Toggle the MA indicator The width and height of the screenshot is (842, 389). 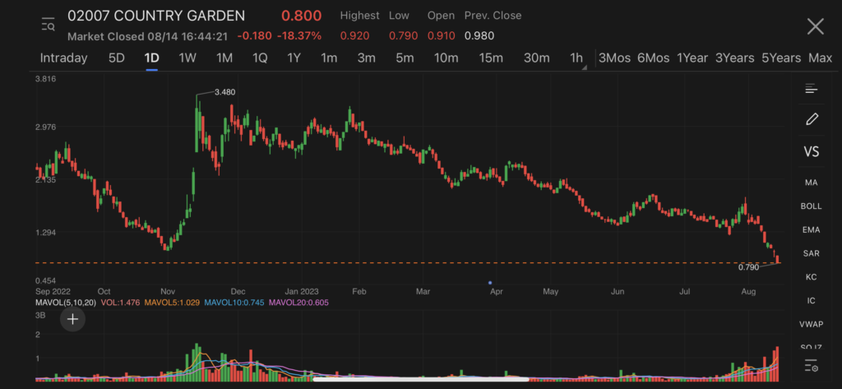(811, 183)
